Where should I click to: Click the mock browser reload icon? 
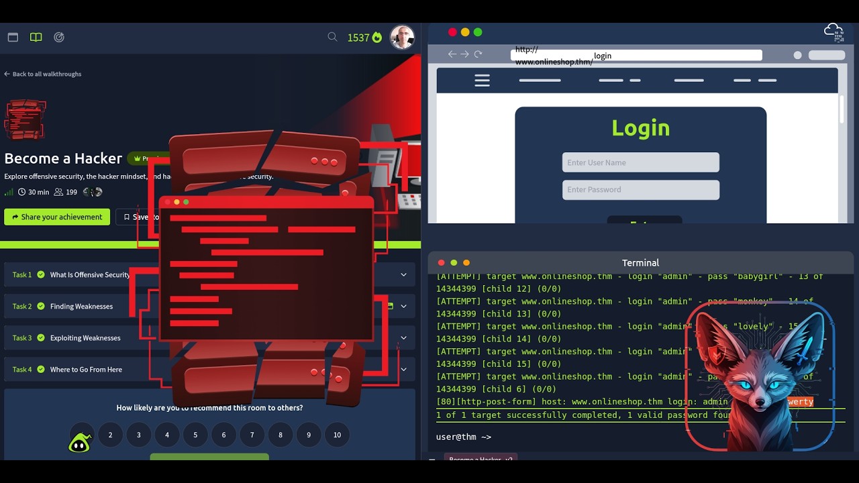pyautogui.click(x=478, y=54)
